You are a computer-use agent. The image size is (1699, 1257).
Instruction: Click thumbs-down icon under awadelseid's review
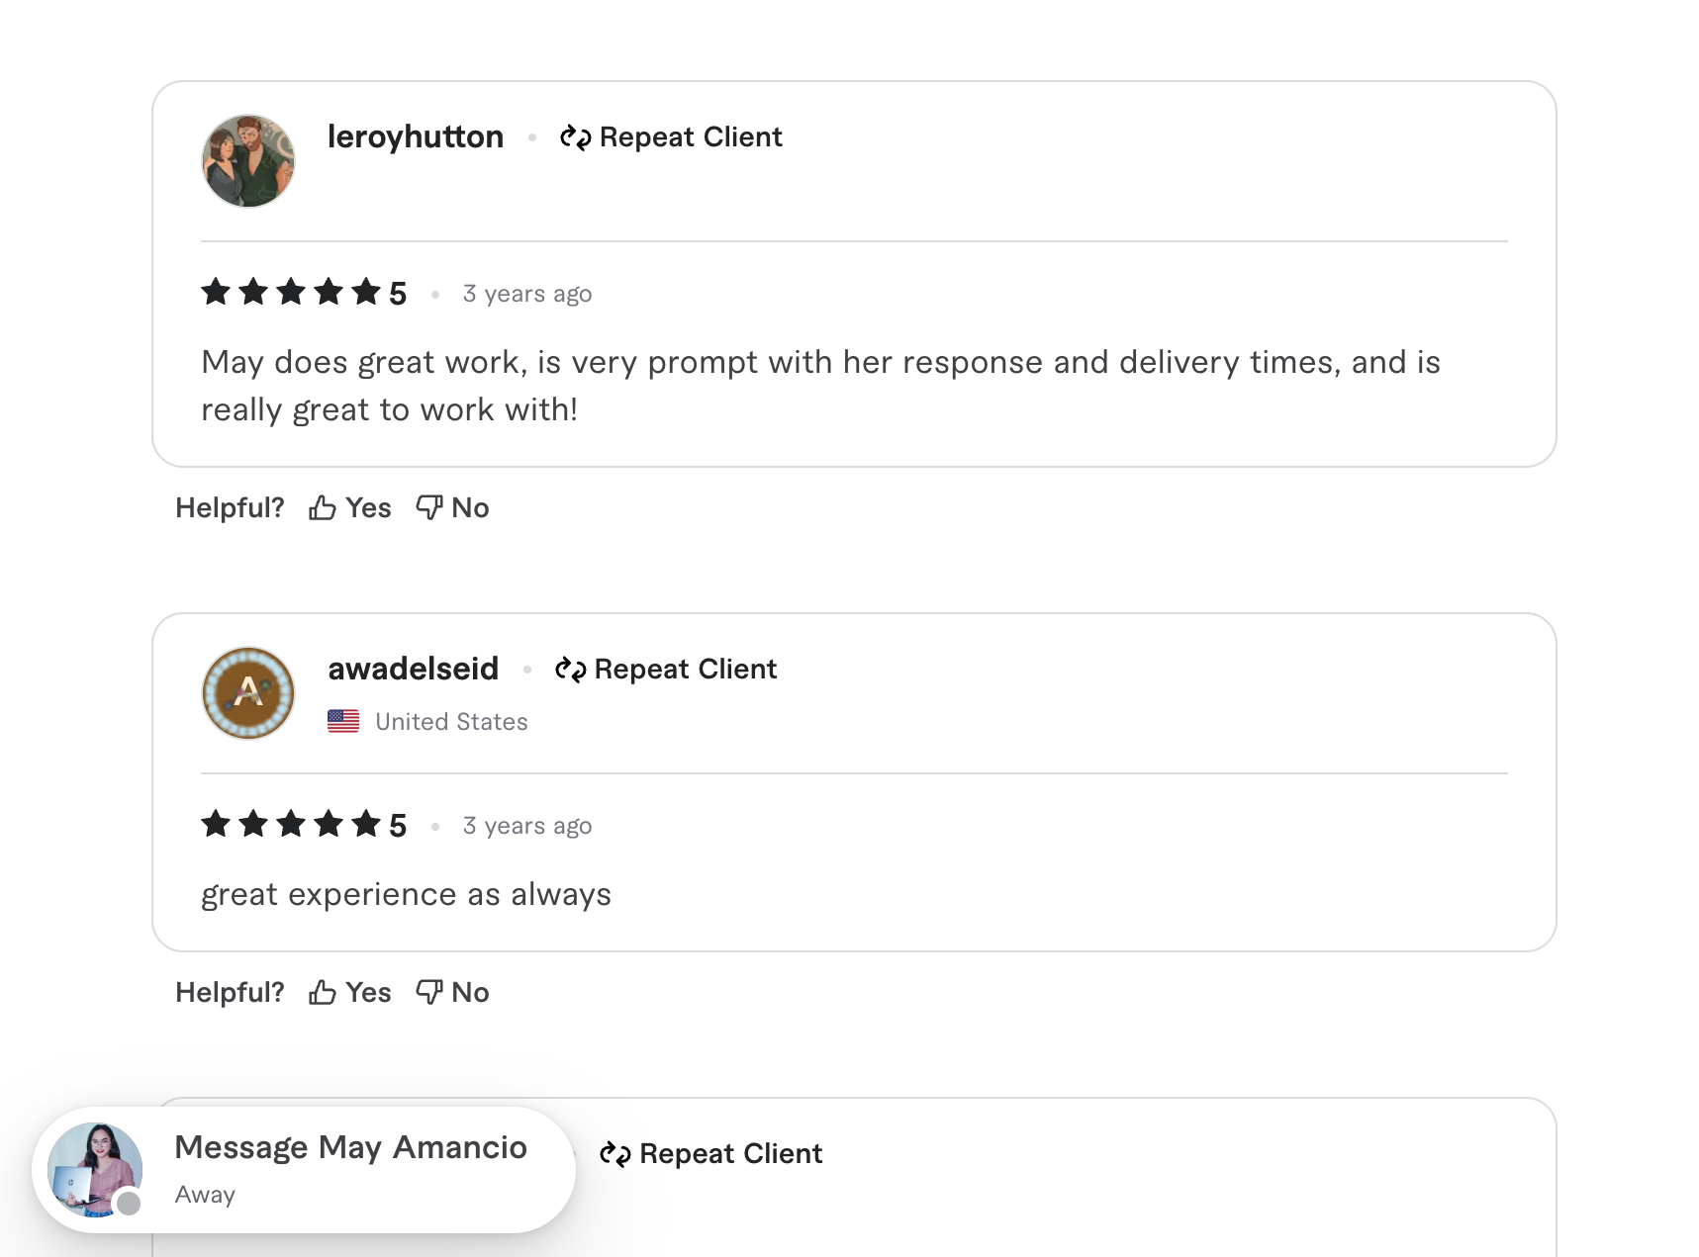(428, 991)
